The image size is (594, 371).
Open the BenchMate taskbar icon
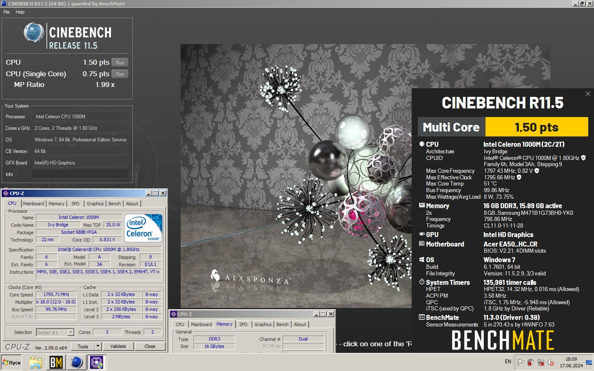[56, 362]
